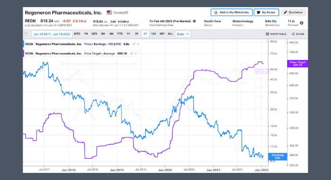Choose the active 5Y range

(145, 34)
